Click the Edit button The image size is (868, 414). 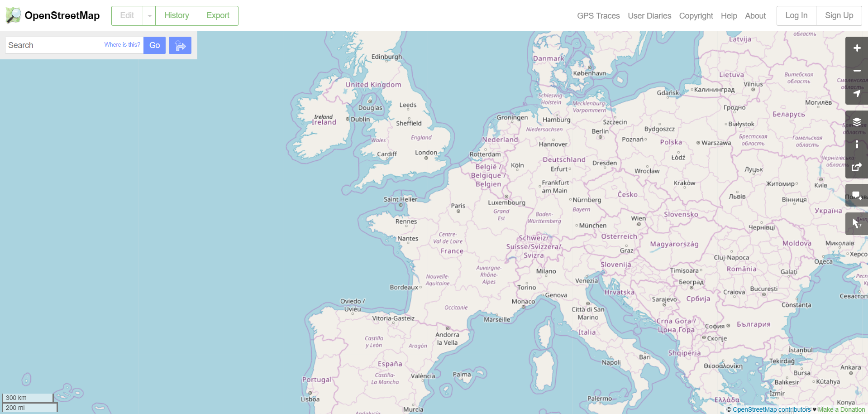point(127,16)
